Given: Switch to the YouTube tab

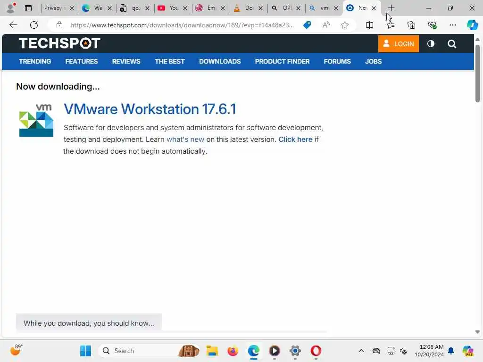Looking at the screenshot, I should pyautogui.click(x=168, y=8).
